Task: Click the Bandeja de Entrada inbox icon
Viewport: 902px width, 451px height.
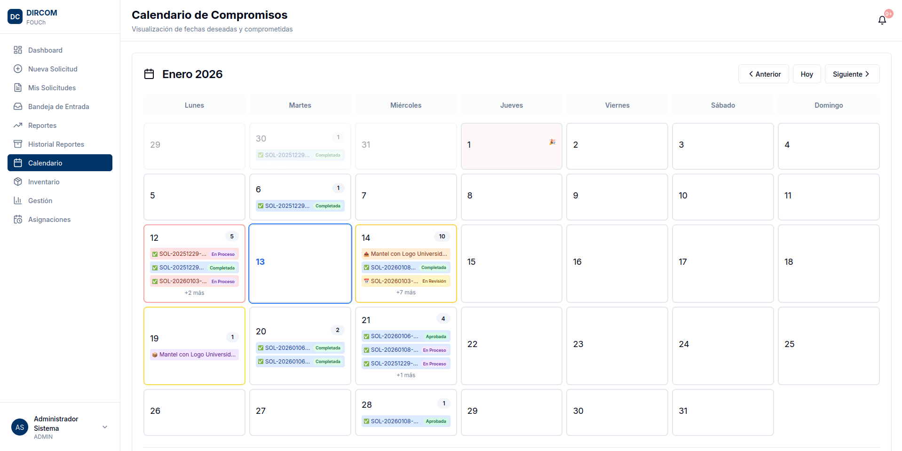Action: [x=18, y=106]
